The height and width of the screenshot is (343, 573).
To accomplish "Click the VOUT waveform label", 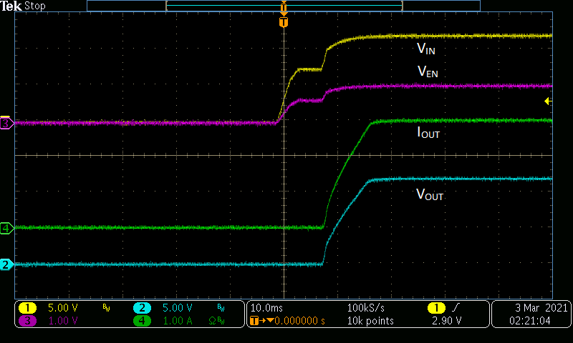I will pos(430,194).
